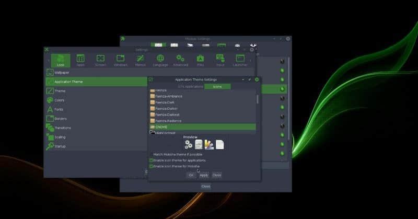Open the Files settings category
The height and width of the screenshot is (219, 418).
tap(200, 60)
